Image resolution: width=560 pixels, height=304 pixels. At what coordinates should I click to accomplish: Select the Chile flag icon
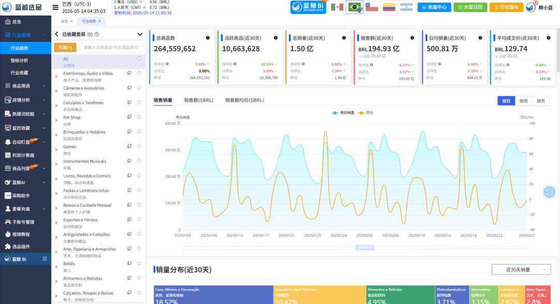(372, 7)
